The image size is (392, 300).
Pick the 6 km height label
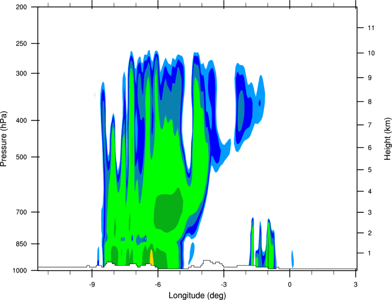pos(369,148)
